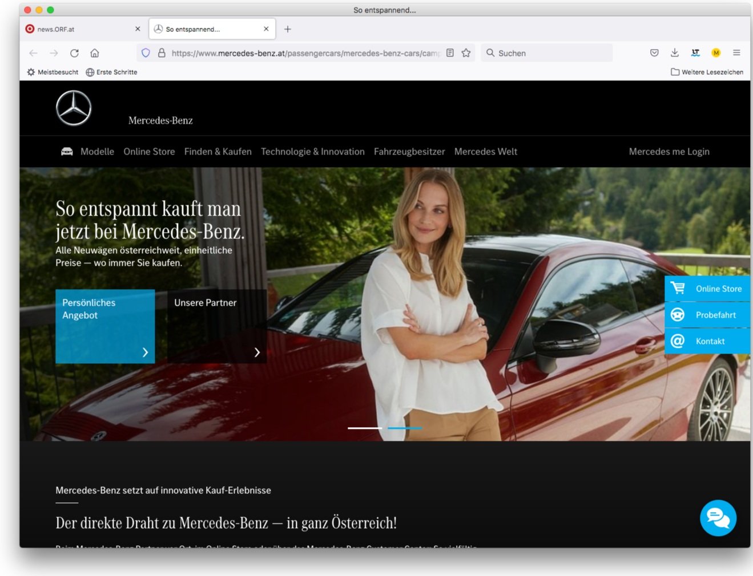Click the car icon in the navigation bar
The height and width of the screenshot is (576, 753).
[x=67, y=152]
